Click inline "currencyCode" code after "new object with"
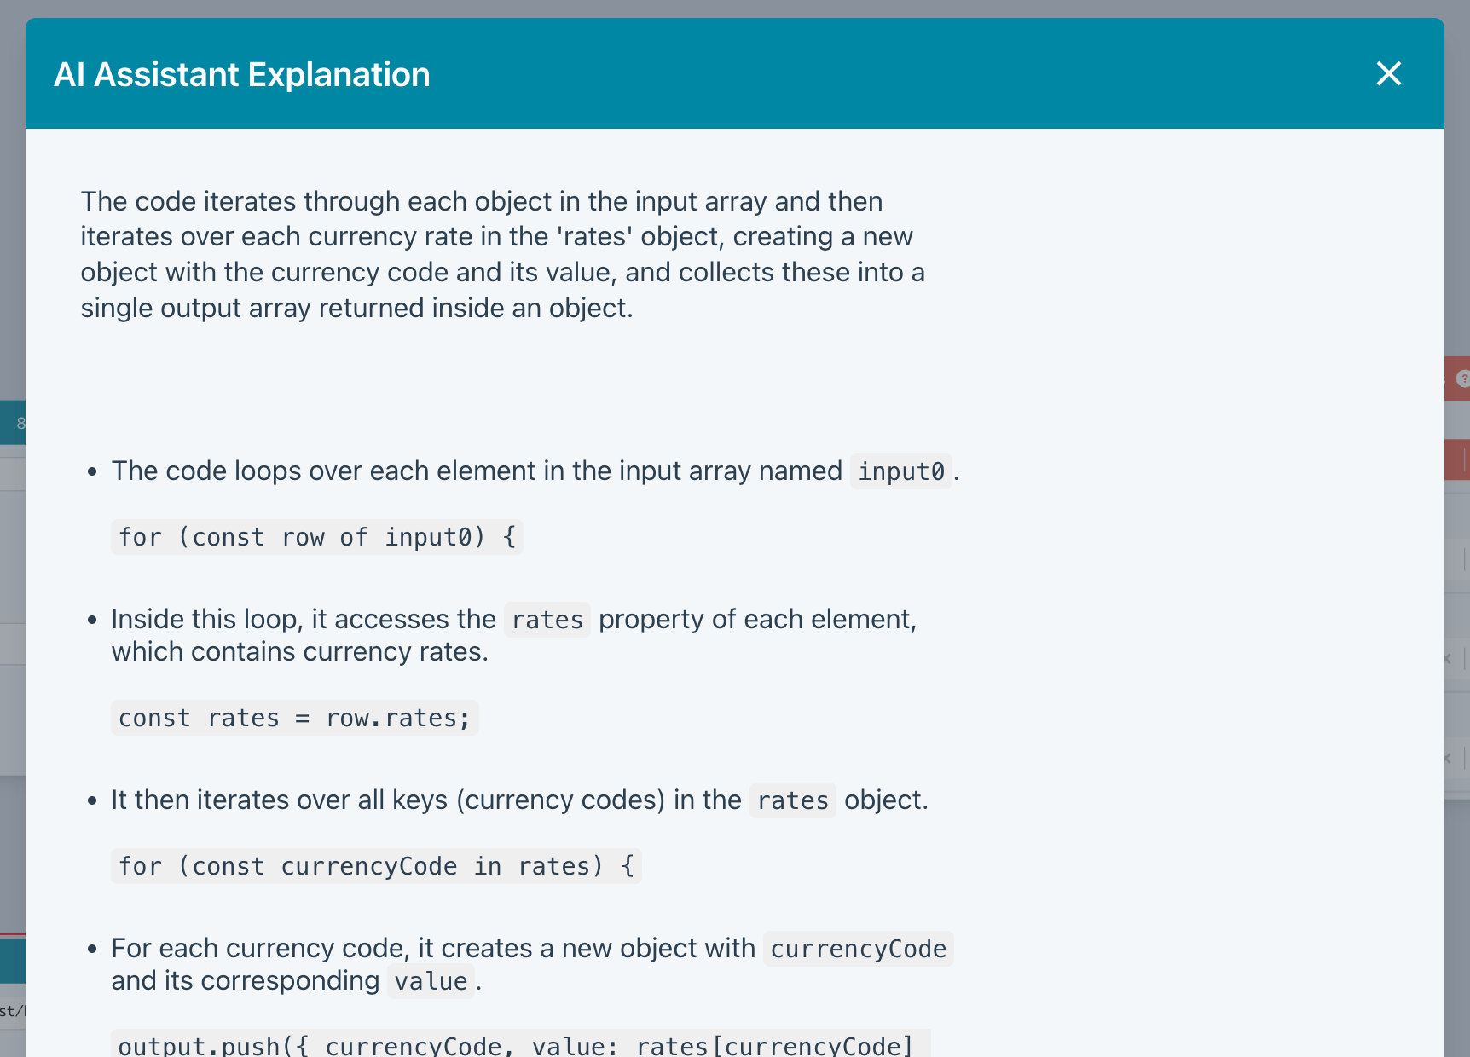This screenshot has height=1057, width=1470. click(x=858, y=950)
